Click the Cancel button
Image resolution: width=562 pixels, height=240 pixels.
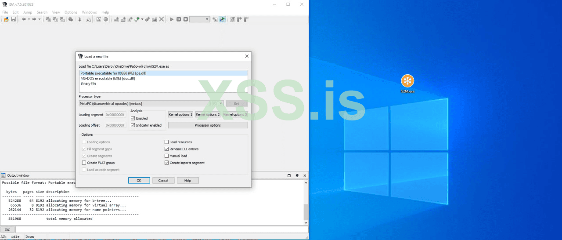(163, 180)
